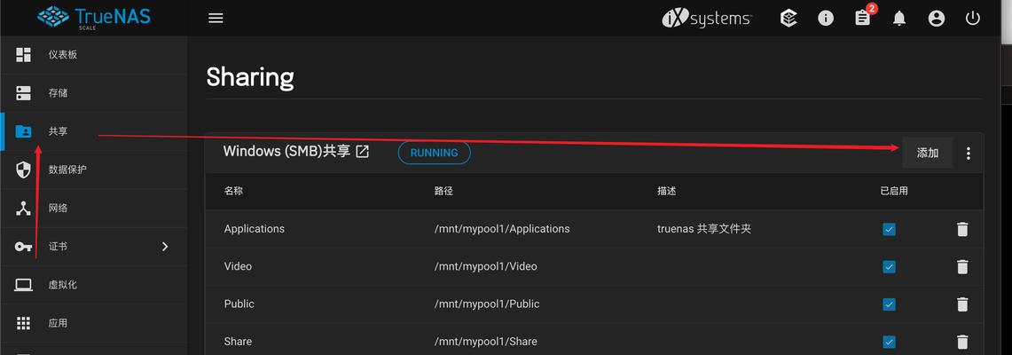Click the shared folder icon in sidebar
Image resolution: width=1012 pixels, height=355 pixels.
tap(23, 131)
